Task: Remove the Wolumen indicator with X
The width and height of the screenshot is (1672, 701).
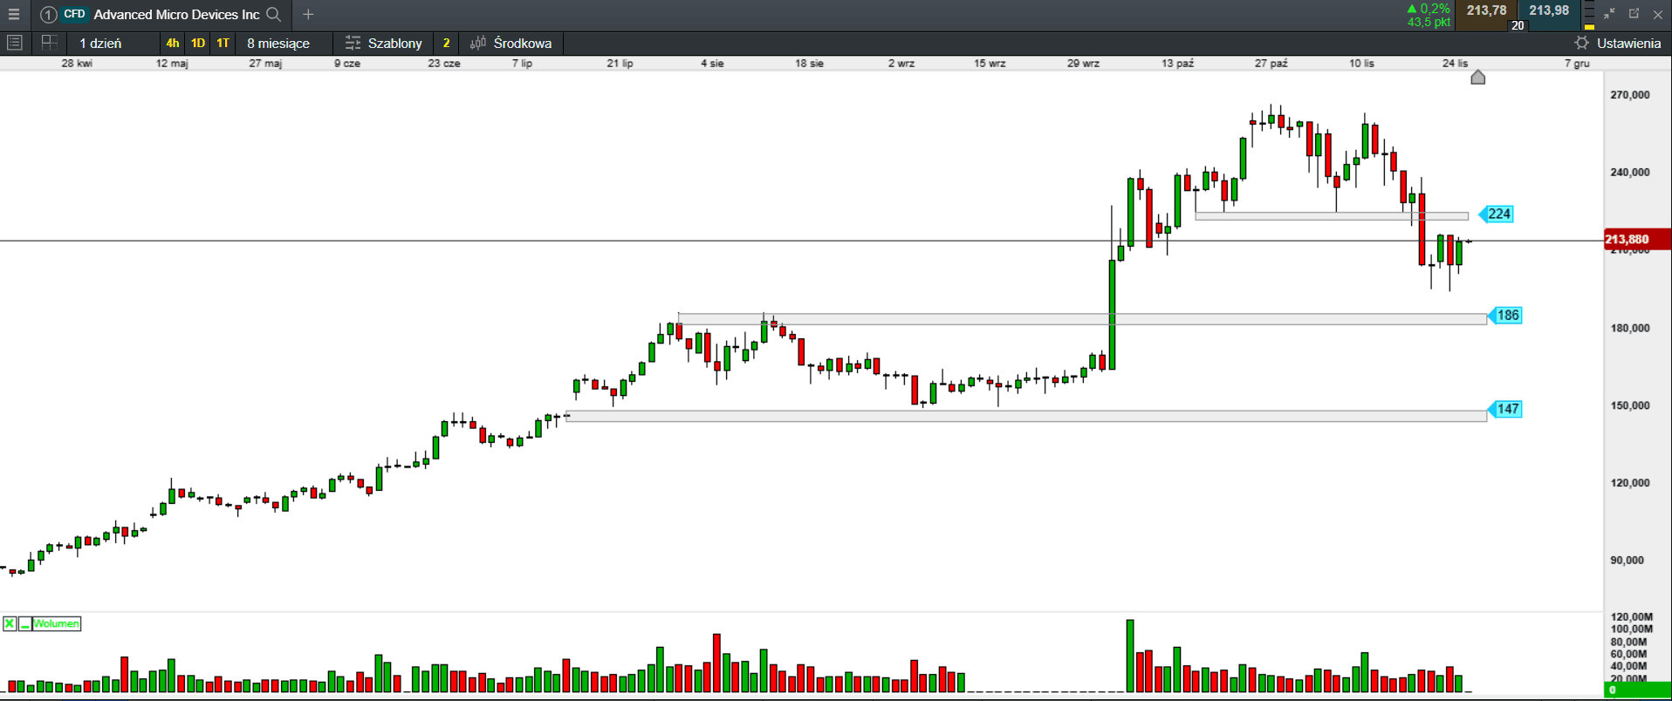Action: tap(10, 623)
